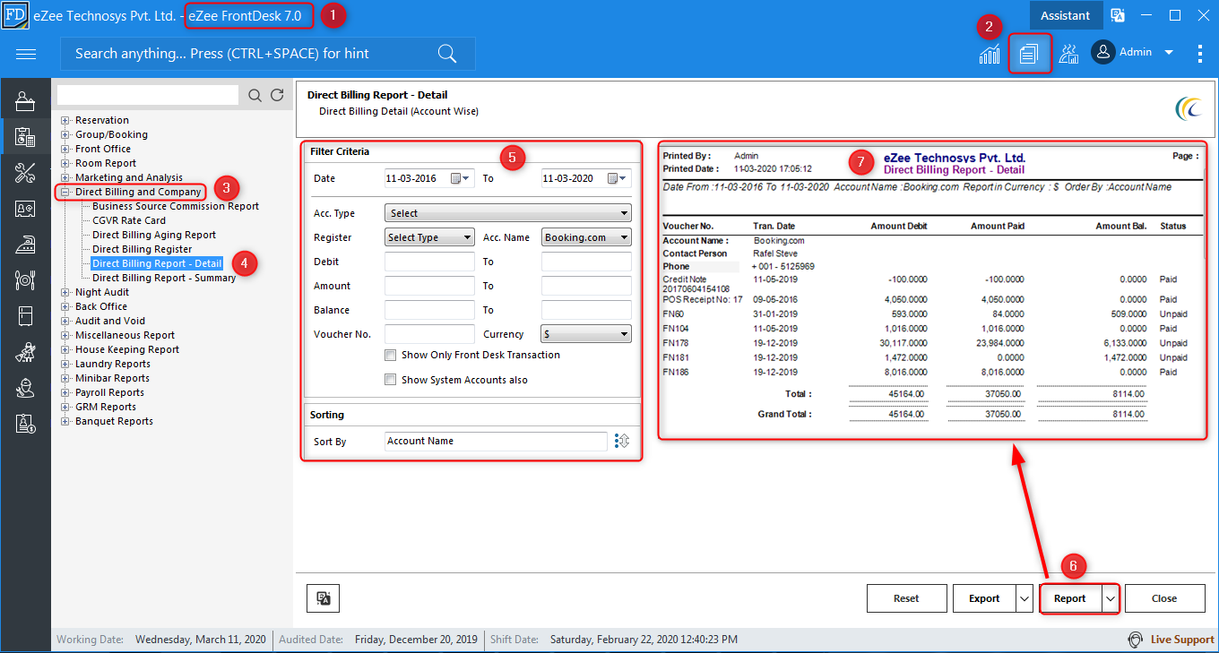Click the Debit from input field
The width and height of the screenshot is (1219, 653).
429,262
